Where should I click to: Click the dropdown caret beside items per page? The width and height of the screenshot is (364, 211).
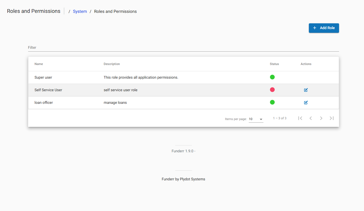(x=261, y=119)
